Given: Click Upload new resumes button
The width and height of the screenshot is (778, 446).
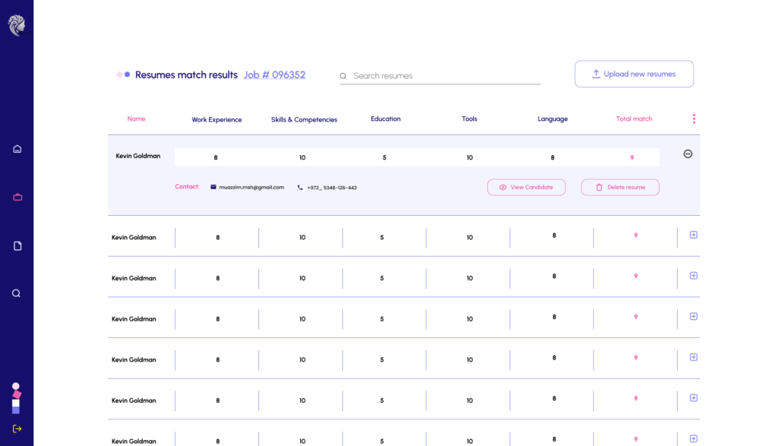Looking at the screenshot, I should 634,74.
